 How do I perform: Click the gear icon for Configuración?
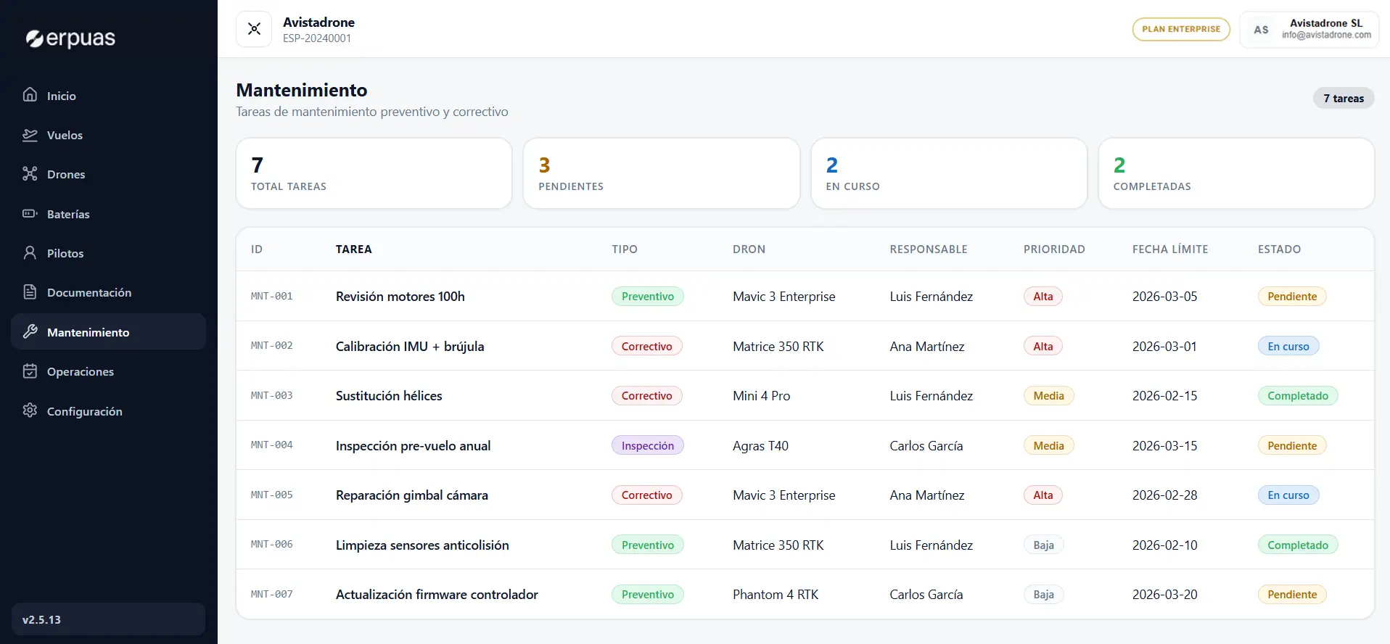30,410
